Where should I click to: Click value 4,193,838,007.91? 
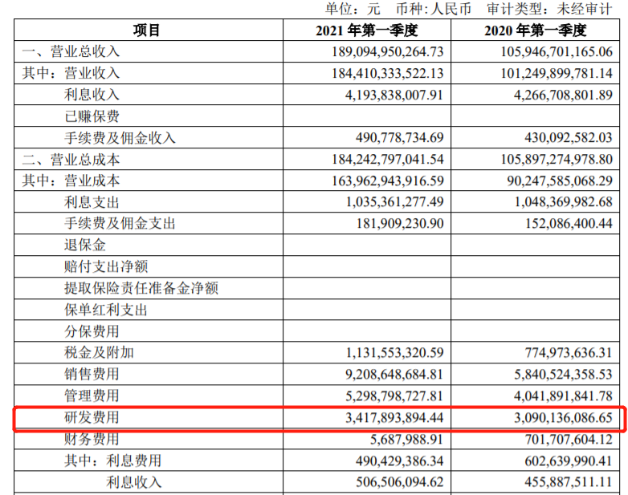pyautogui.click(x=394, y=95)
